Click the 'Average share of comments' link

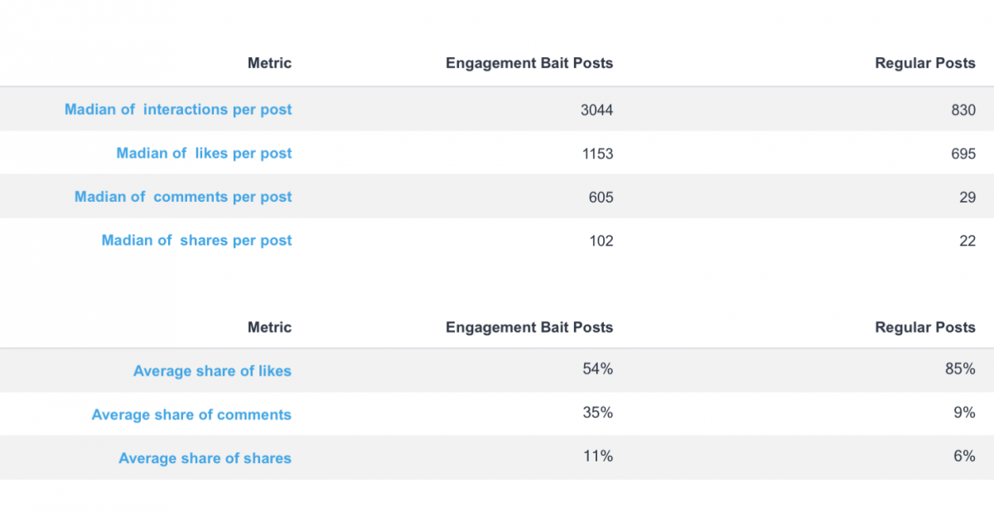coord(191,415)
